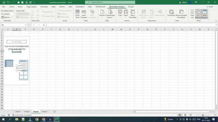Screen dimensions: 218x122
Task: Switch to Page Layout view in status bar
Action: [185, 115]
